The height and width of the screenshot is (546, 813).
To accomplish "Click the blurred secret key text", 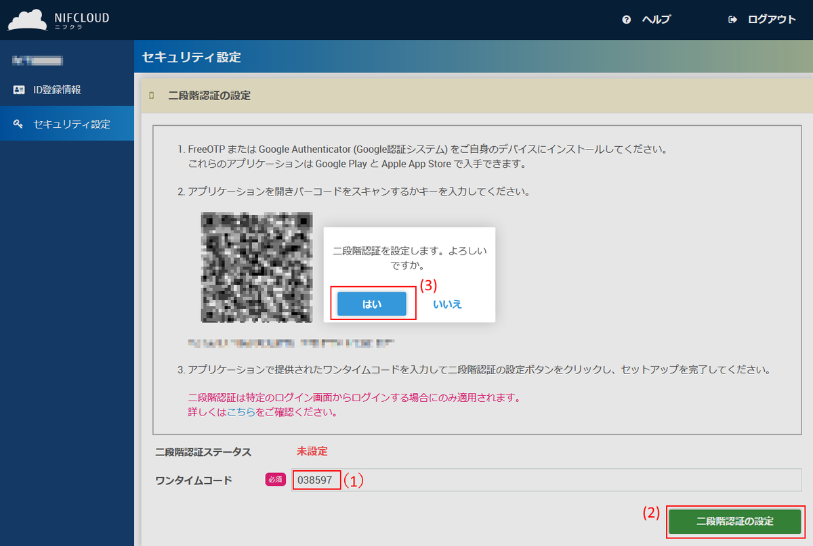I will click(x=291, y=342).
